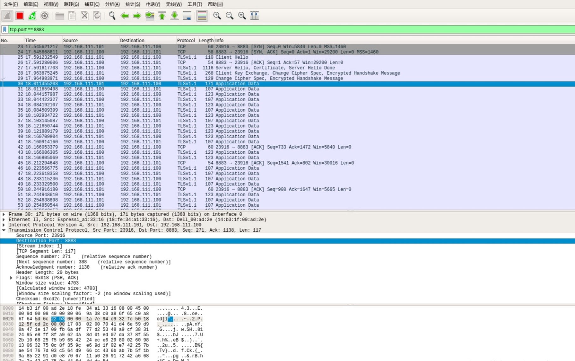Expand the TCP Flags 0x018 entry
Image resolution: width=575 pixels, height=361 pixels.
click(11, 278)
